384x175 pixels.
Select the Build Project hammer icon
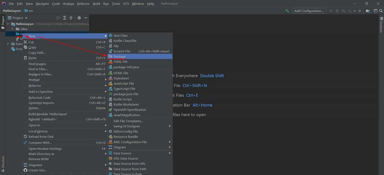pyautogui.click(x=287, y=11)
